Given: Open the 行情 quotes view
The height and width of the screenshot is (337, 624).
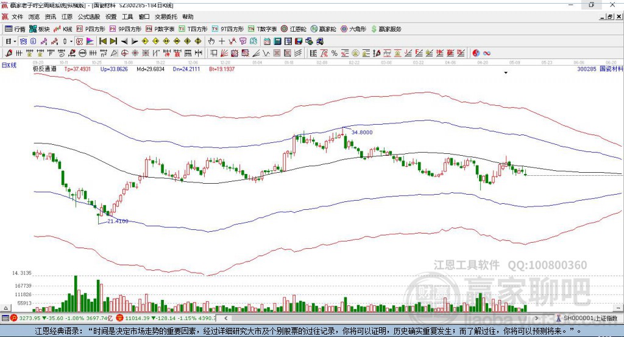Looking at the screenshot, I should pyautogui.click(x=15, y=29).
